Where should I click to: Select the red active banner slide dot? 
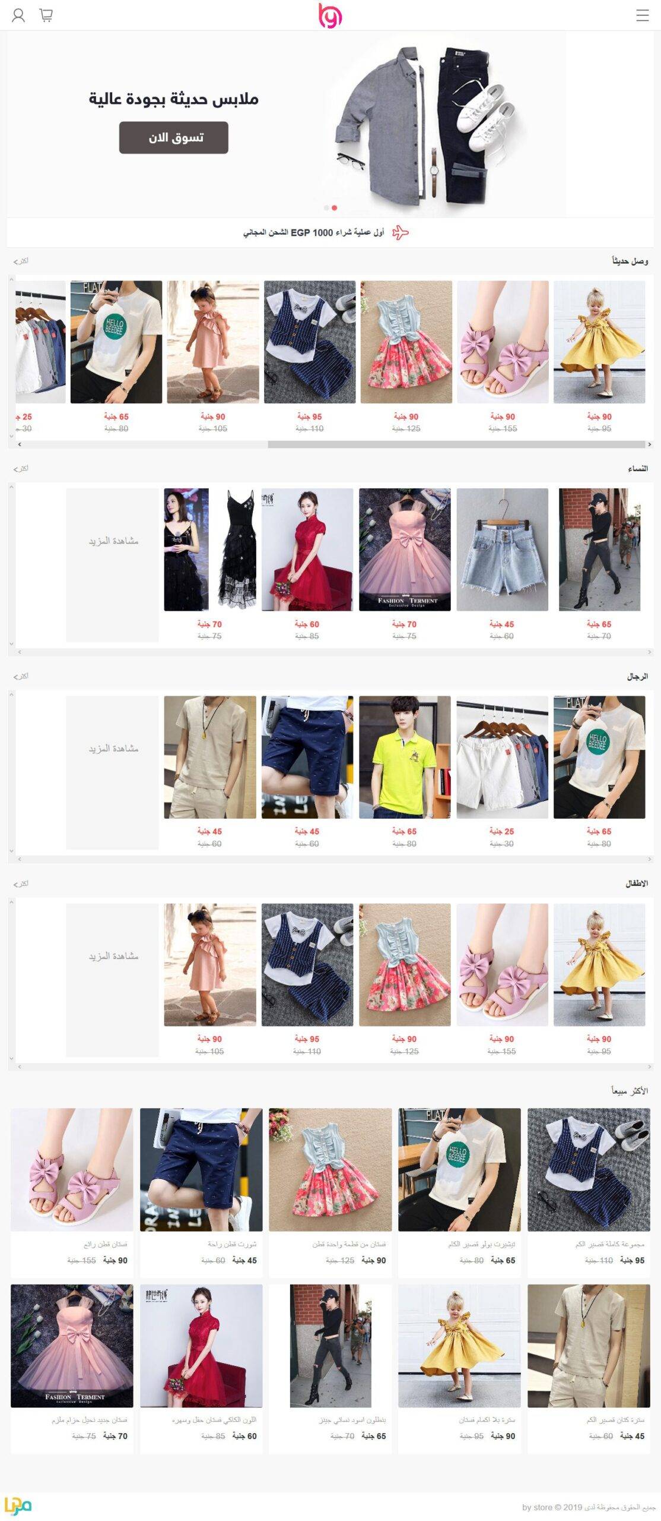(335, 208)
